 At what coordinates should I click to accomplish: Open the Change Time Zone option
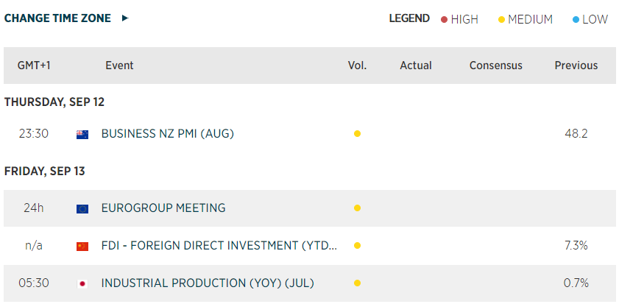[57, 18]
